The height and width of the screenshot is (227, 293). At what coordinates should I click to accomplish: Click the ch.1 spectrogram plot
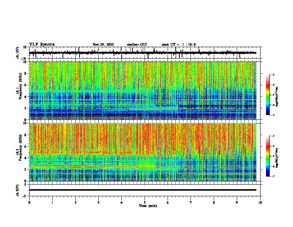143,91
